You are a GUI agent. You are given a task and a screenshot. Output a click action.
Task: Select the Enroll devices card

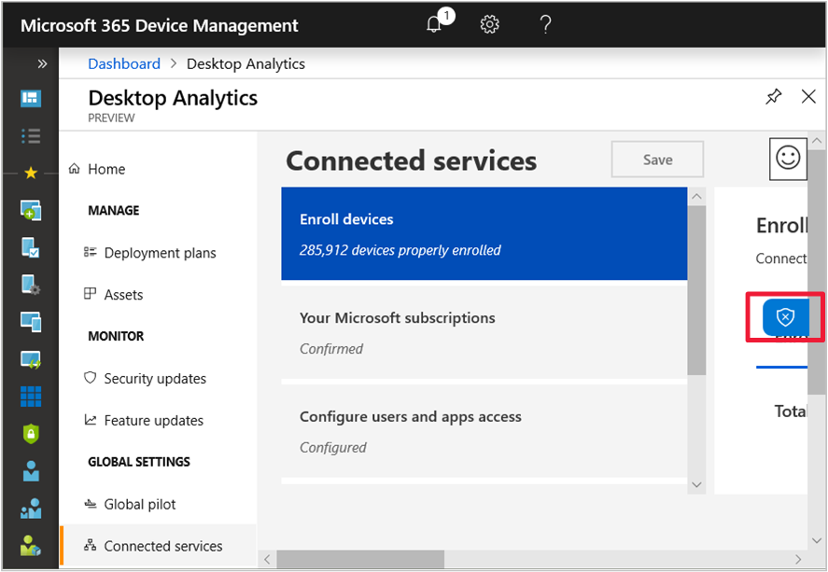click(484, 234)
